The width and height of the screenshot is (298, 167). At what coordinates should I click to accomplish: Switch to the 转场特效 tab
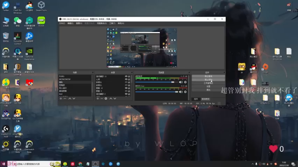(206, 99)
